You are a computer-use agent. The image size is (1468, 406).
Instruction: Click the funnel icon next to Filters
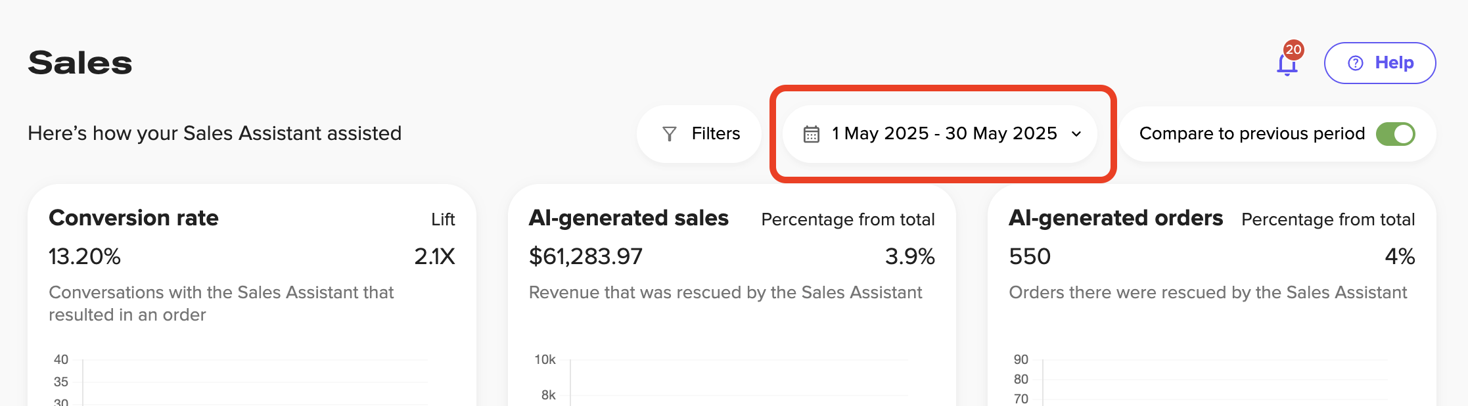coord(668,133)
